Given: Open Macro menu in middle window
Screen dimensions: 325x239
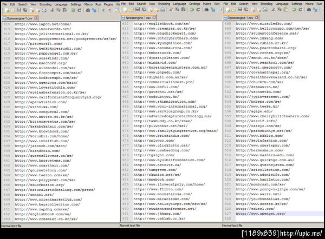Looking at the screenshot, I should pos(207,4).
